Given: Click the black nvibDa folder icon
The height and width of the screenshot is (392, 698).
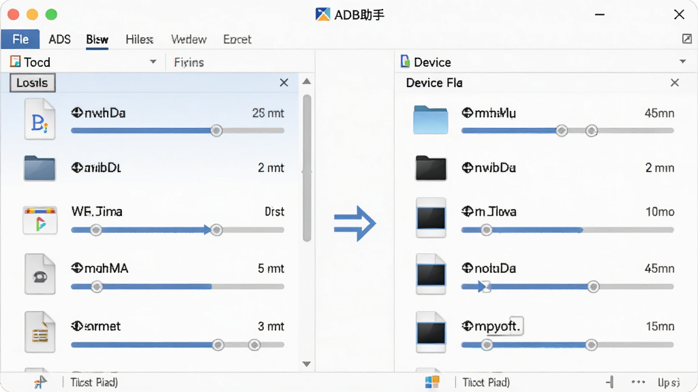Looking at the screenshot, I should pyautogui.click(x=431, y=168).
